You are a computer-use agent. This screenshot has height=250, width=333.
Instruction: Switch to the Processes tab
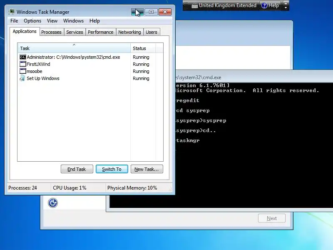pyautogui.click(x=51, y=32)
